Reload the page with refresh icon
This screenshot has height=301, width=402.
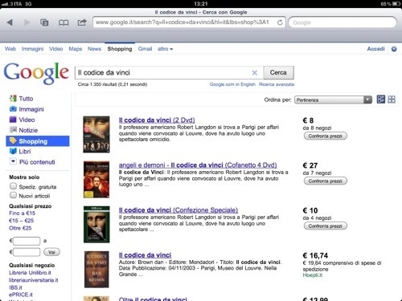280,22
